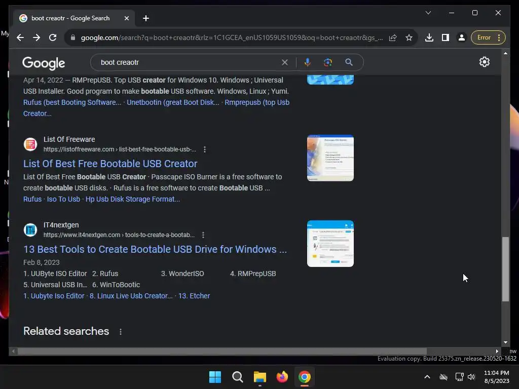Go to Google home via the logo
The width and height of the screenshot is (519, 389).
(44, 63)
